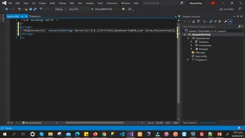
Task: Open Firefox from the Windows taskbar
Action: point(95,134)
